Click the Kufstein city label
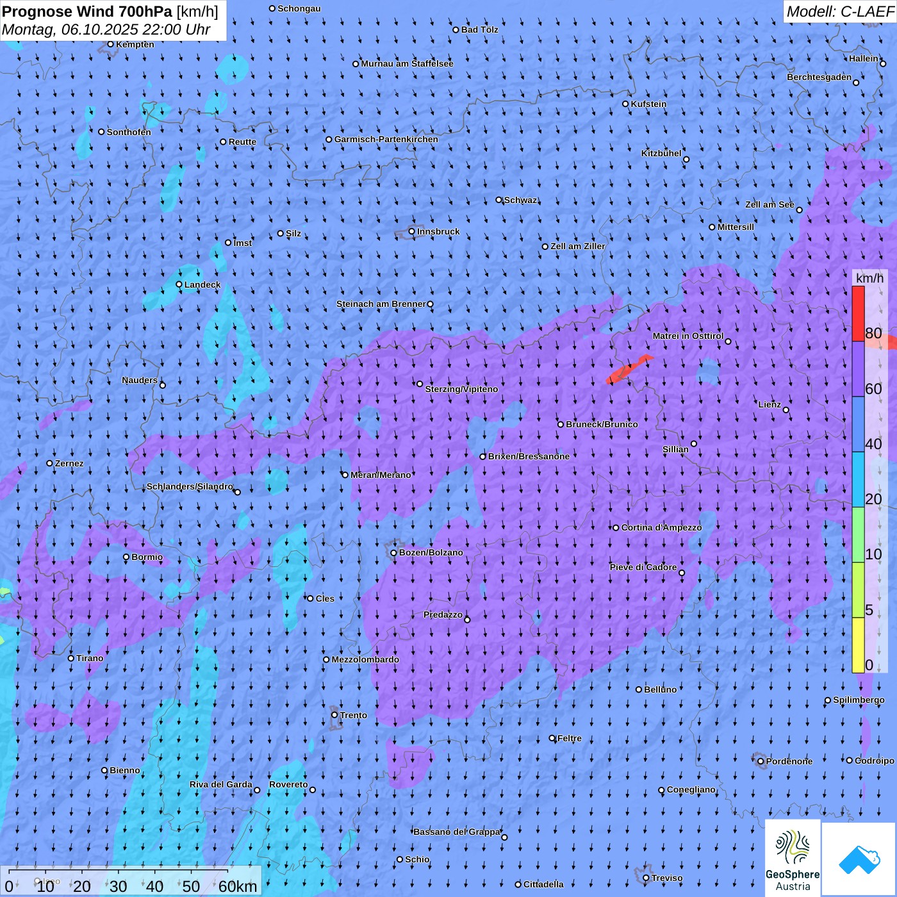This screenshot has width=897, height=897. (648, 104)
